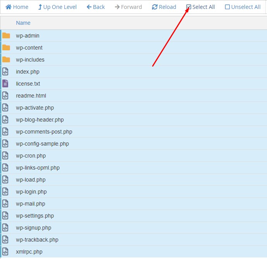
Task: Click the wp-comments-post.php file icon
Action: pyautogui.click(x=5, y=132)
